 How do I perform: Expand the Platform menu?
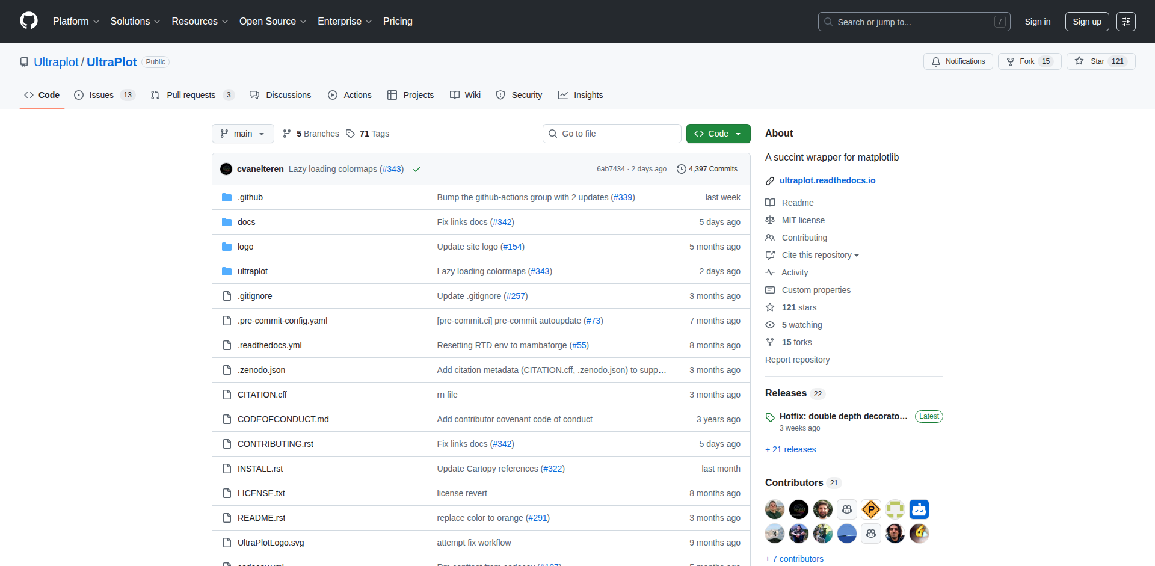[x=76, y=22]
